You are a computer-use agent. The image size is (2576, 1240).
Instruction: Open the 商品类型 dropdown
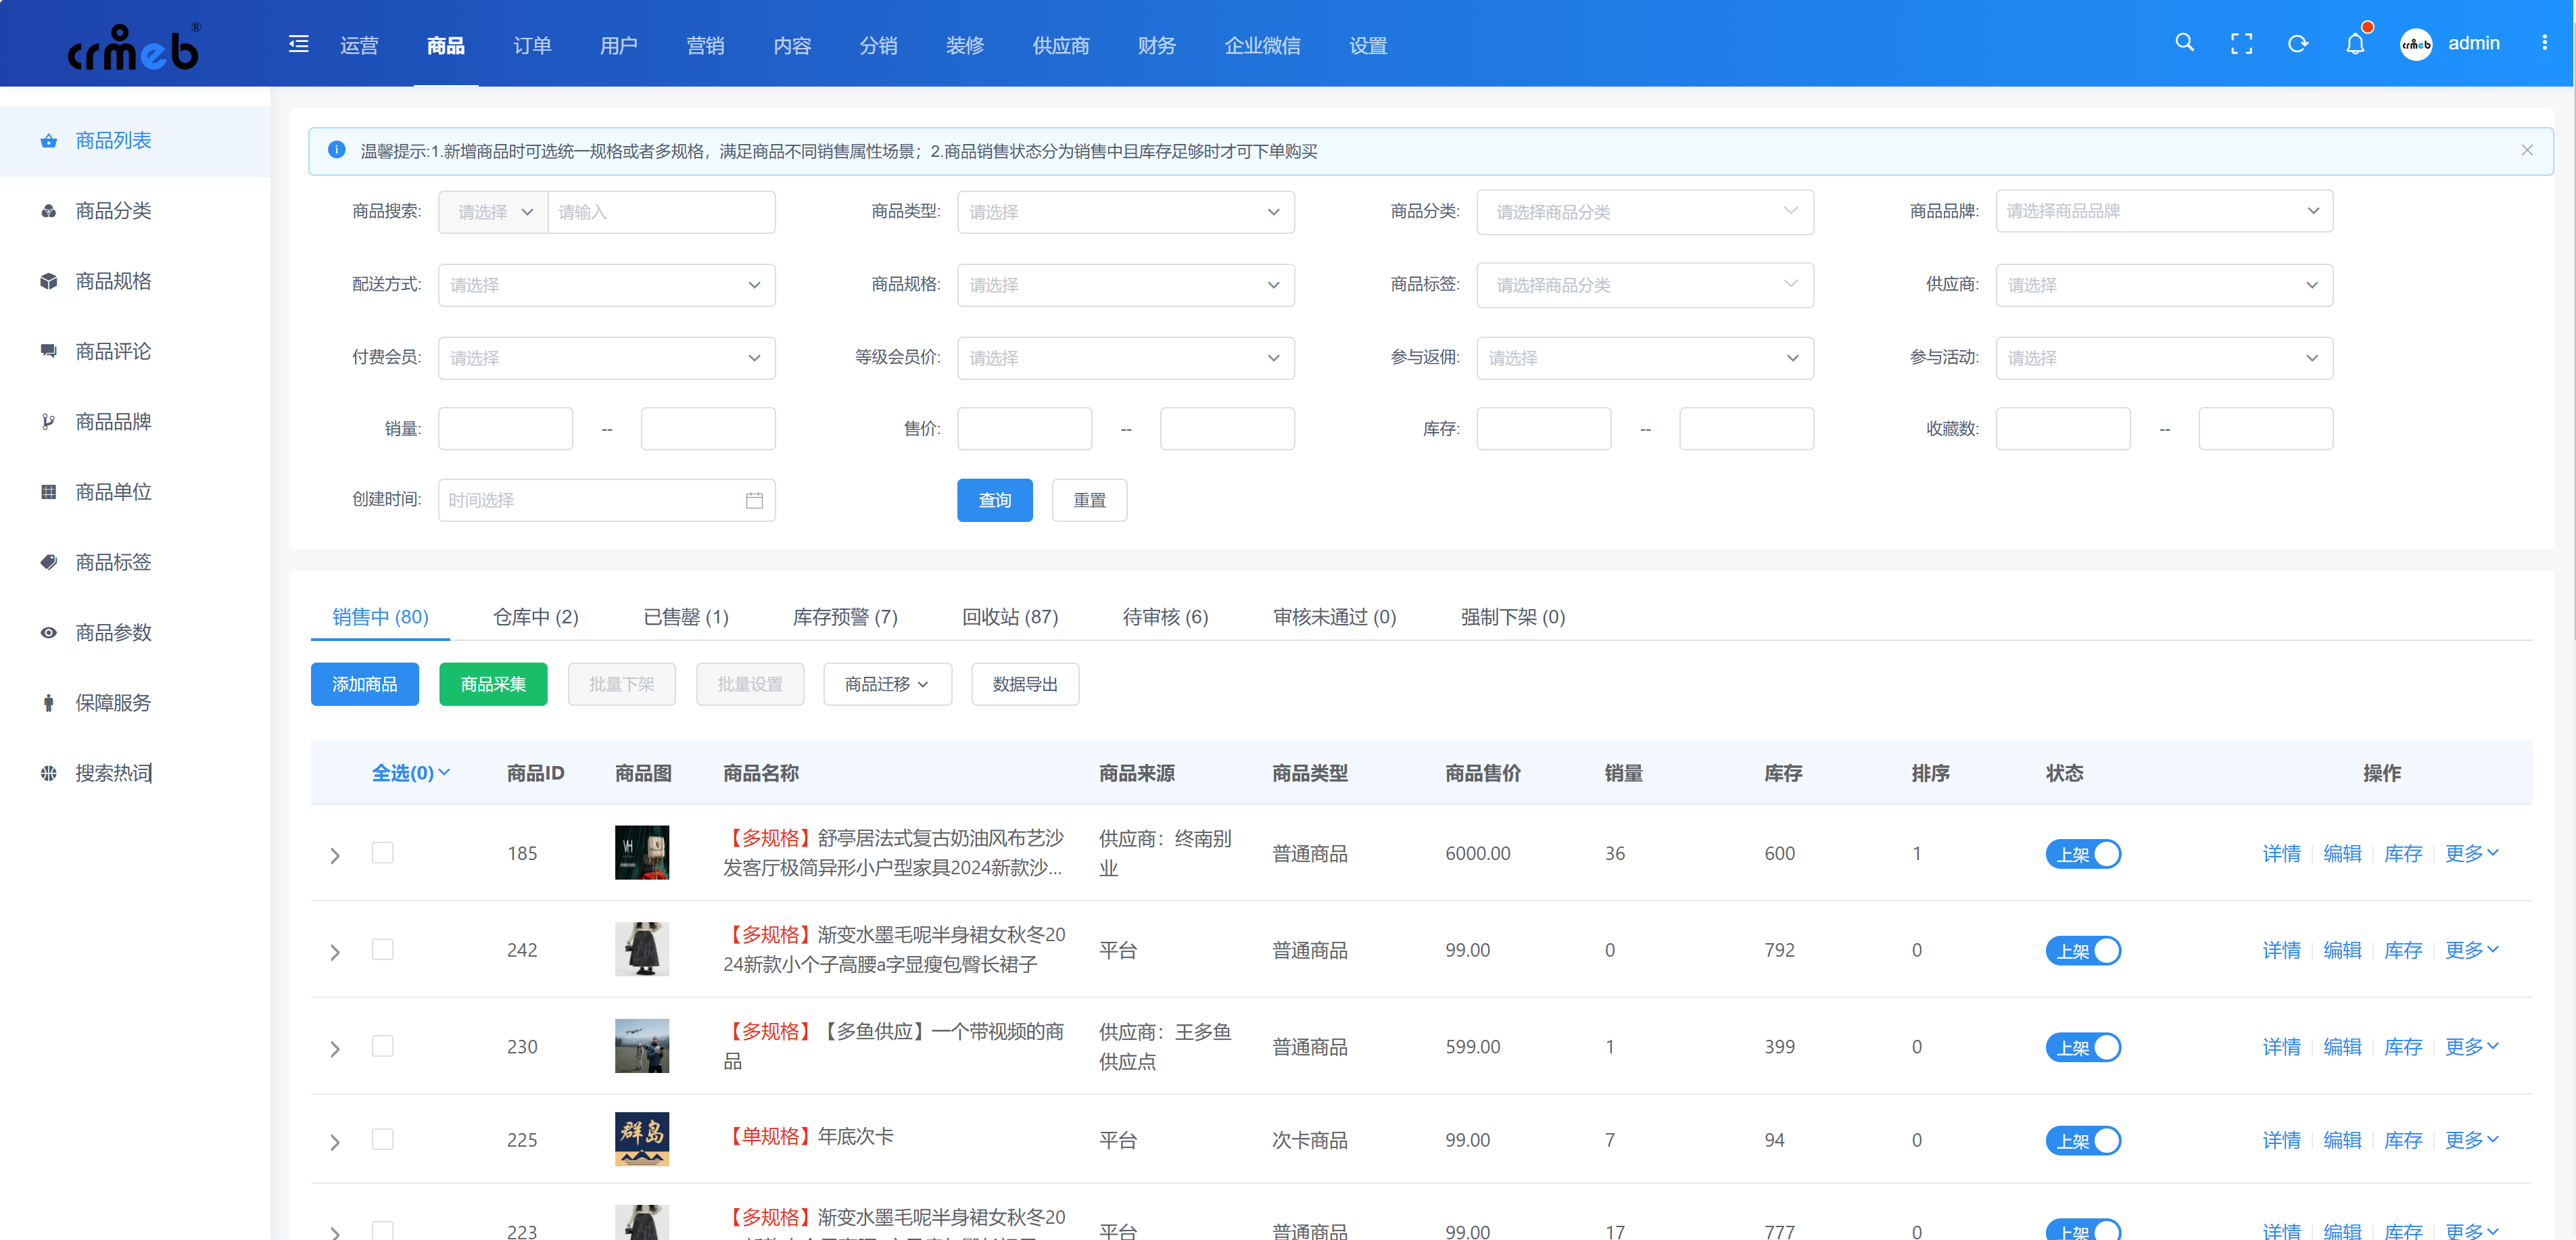pos(1125,212)
